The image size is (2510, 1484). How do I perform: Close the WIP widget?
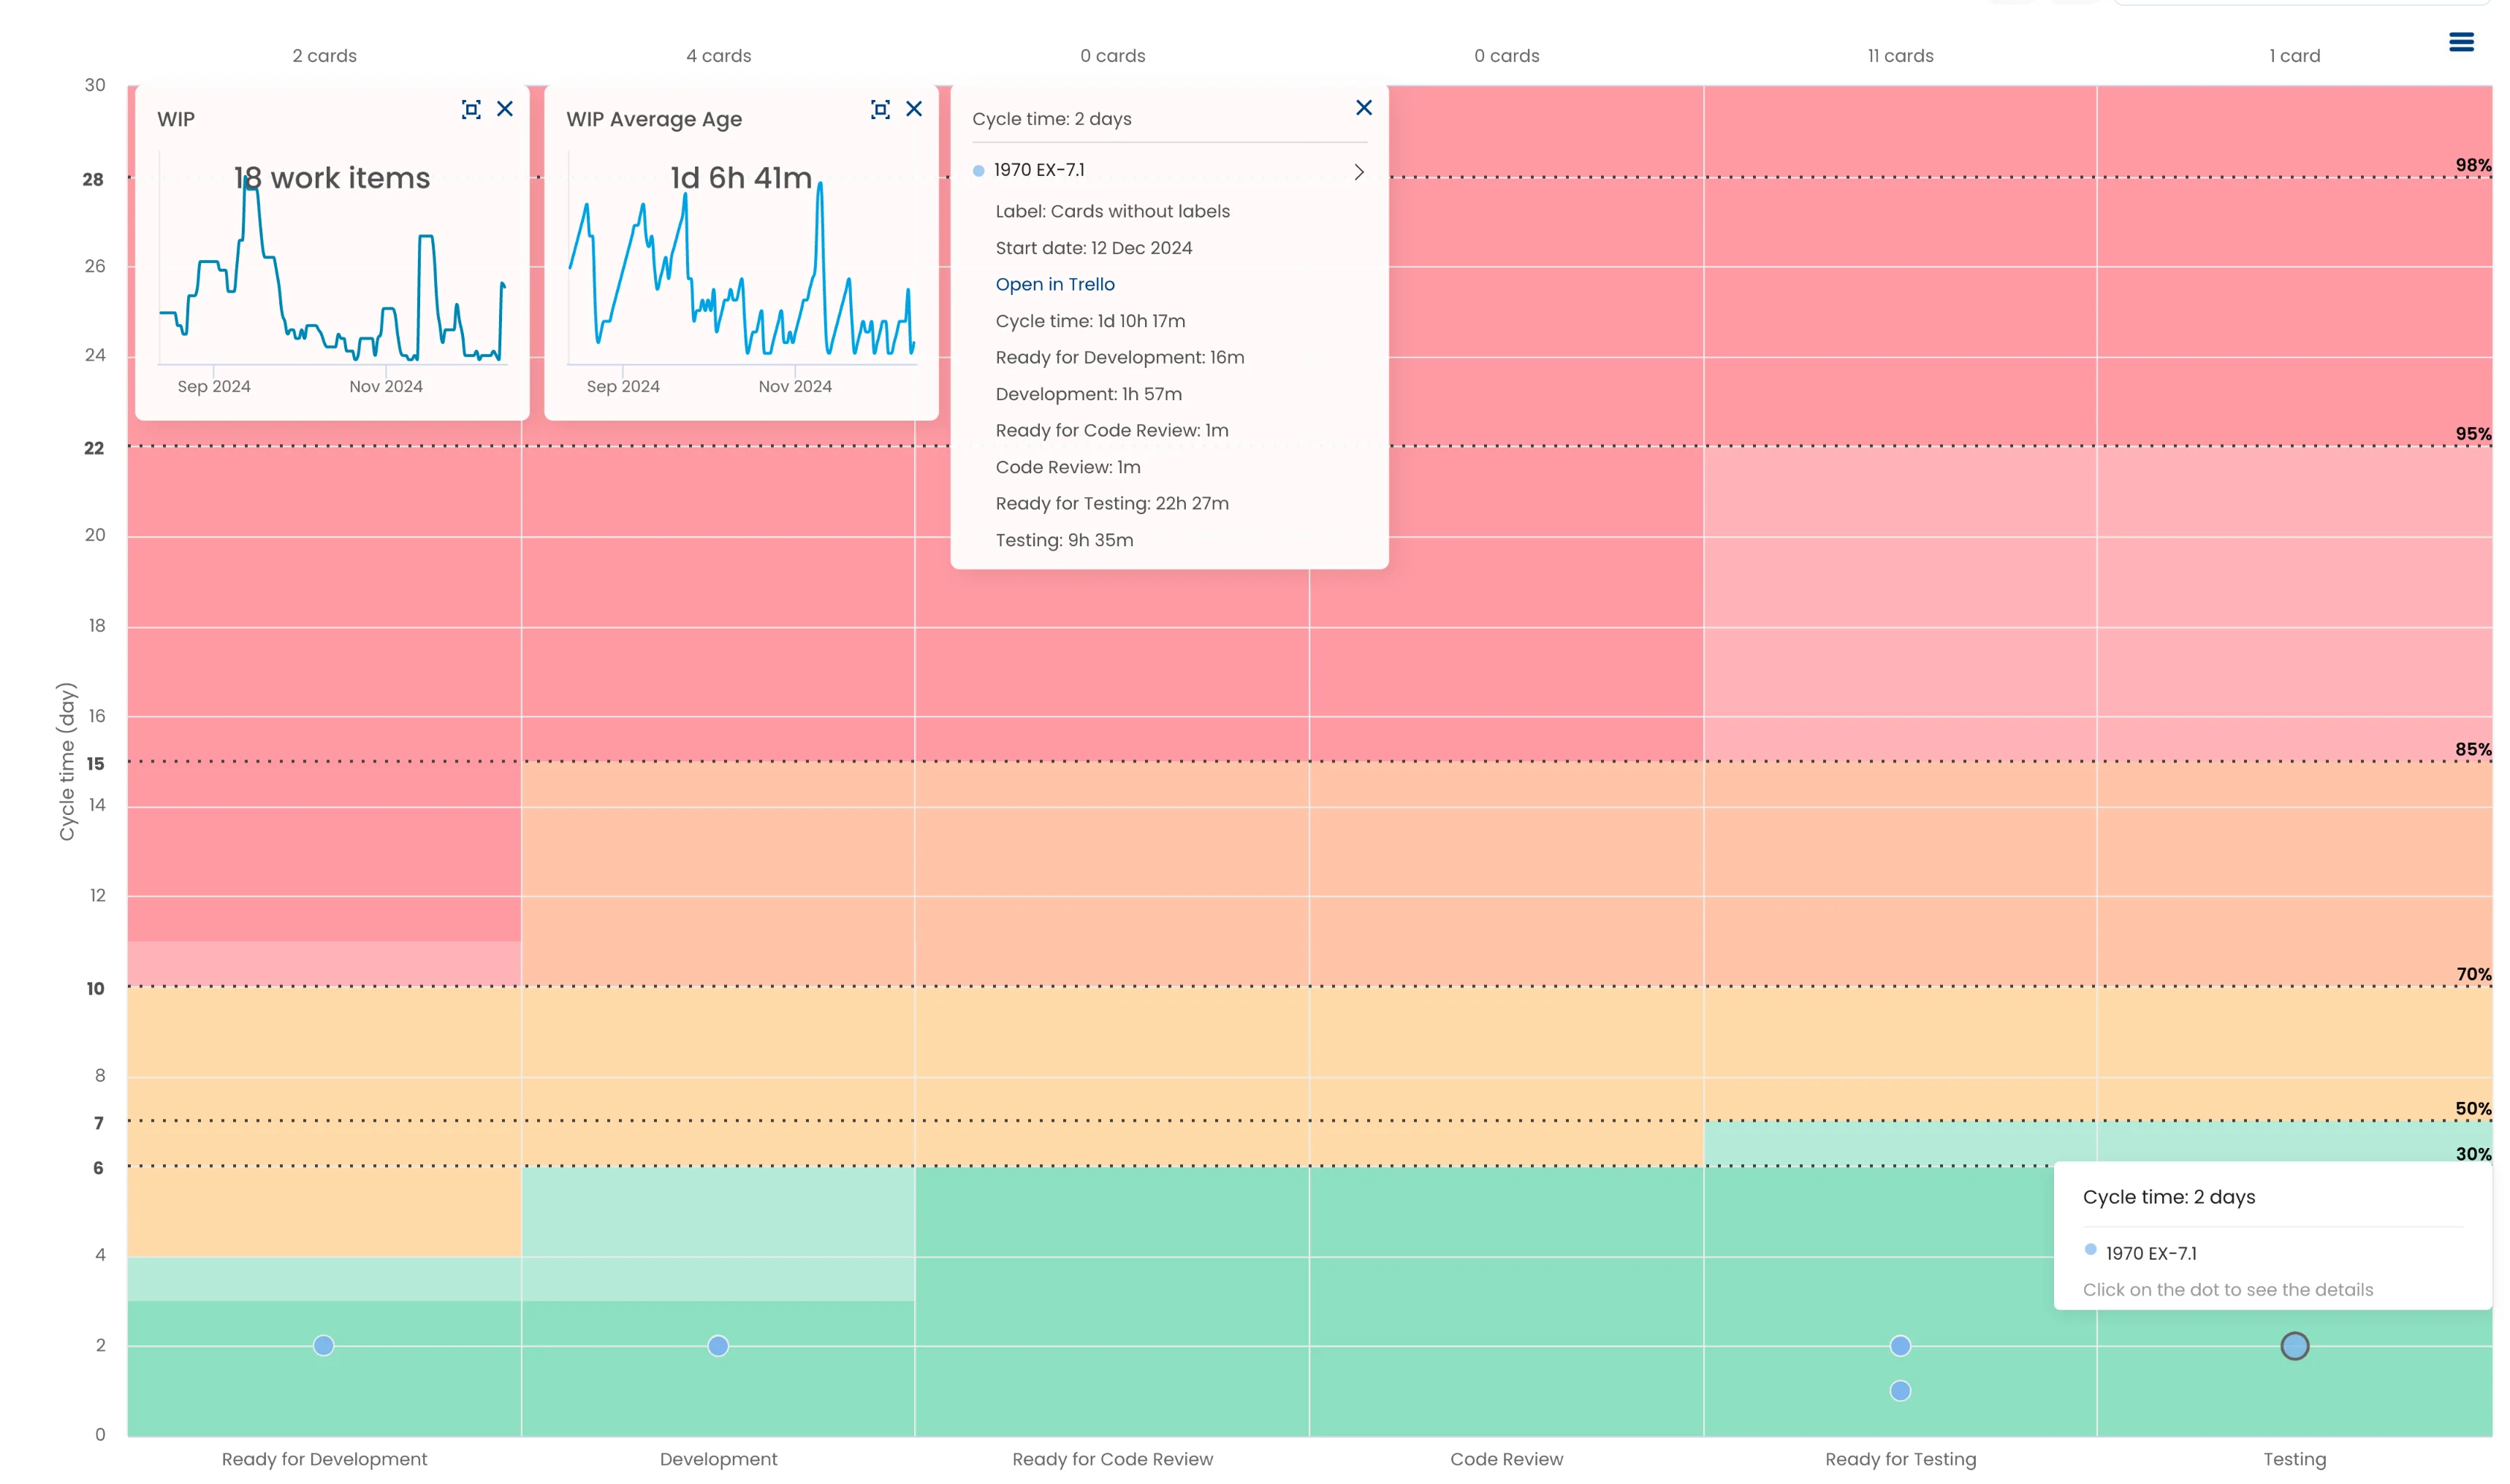(505, 109)
